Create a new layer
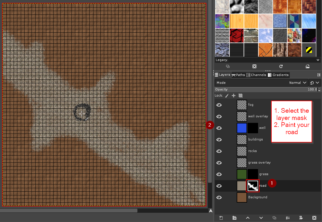The height and width of the screenshot is (222, 322). tap(220, 218)
